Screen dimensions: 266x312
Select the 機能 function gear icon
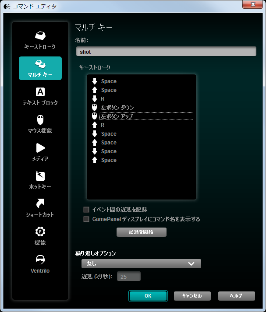(x=40, y=231)
